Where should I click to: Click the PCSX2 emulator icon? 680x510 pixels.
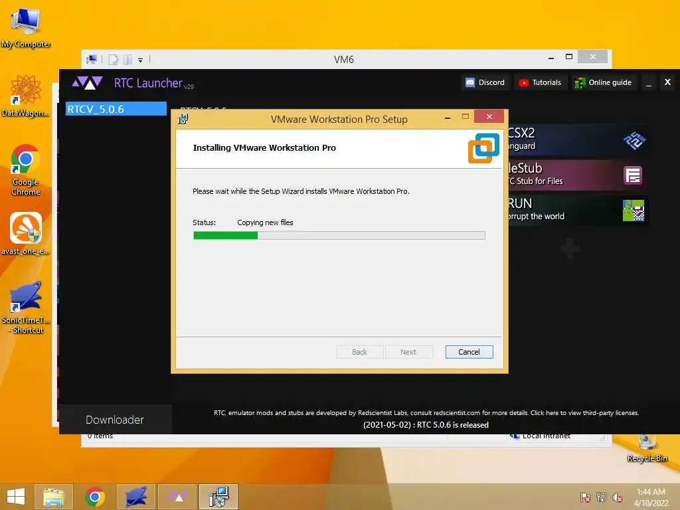point(634,140)
